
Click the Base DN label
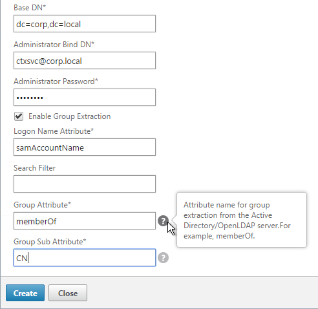point(30,8)
